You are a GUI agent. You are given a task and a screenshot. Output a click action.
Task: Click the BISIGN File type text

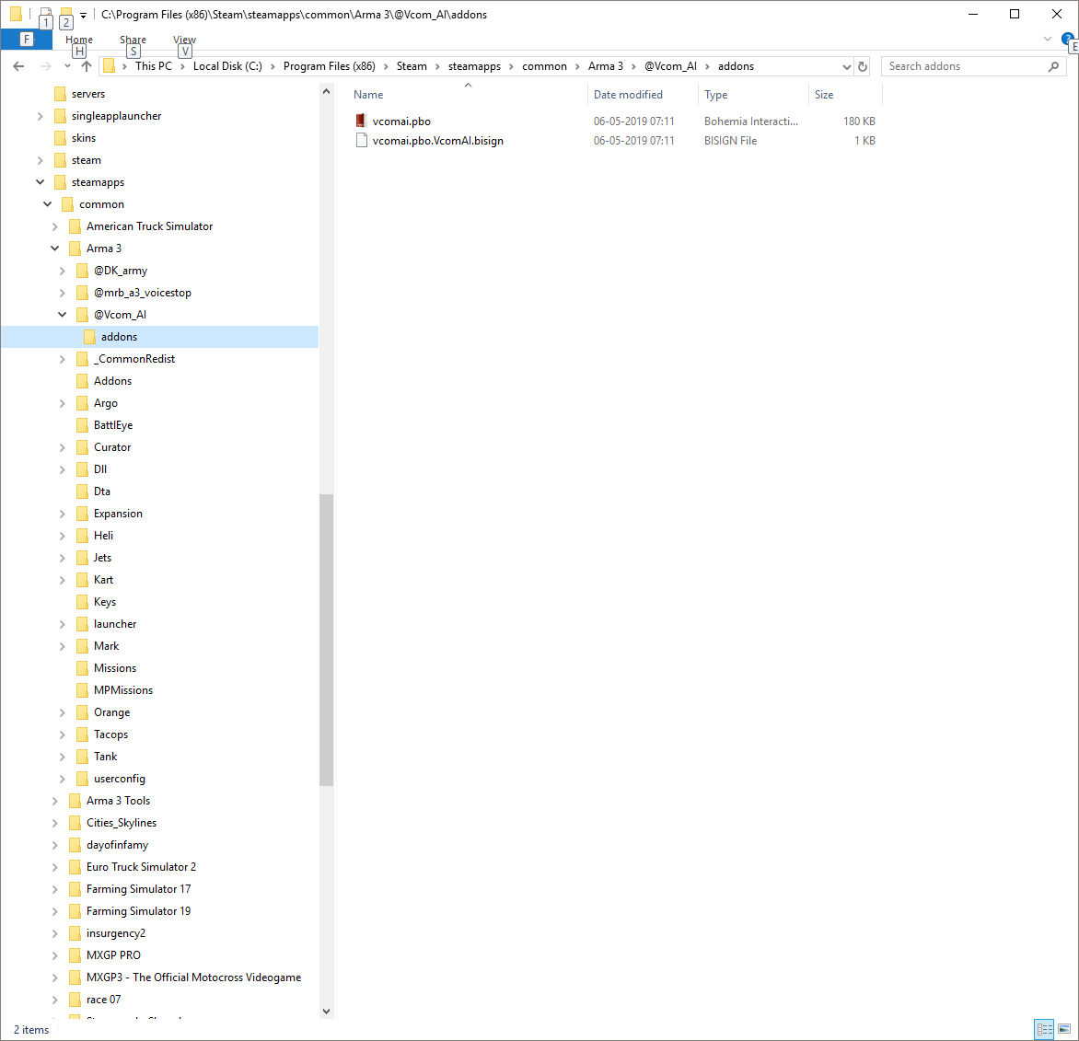[x=730, y=140]
